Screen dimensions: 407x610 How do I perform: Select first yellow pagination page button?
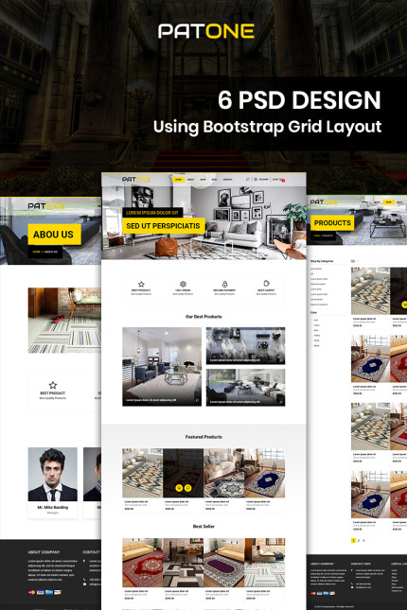point(353,540)
